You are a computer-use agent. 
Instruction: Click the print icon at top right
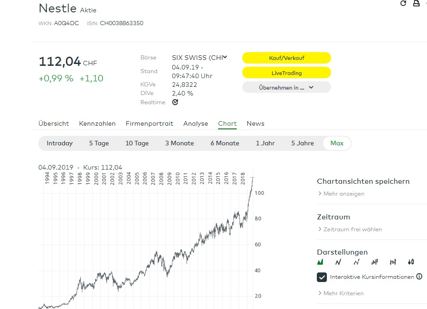click(416, 3)
